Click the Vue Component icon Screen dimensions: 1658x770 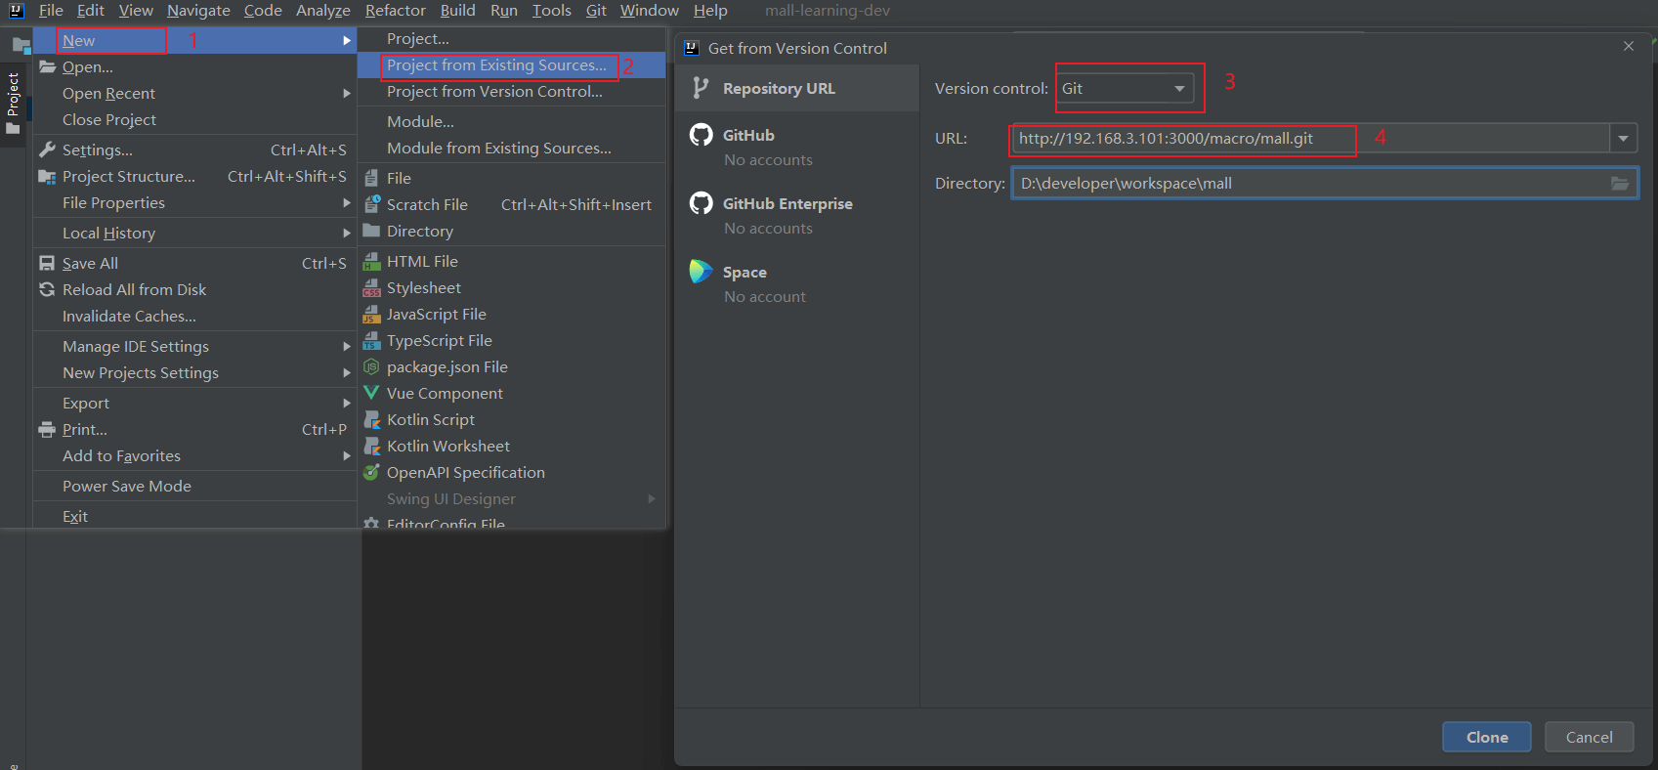click(x=371, y=393)
